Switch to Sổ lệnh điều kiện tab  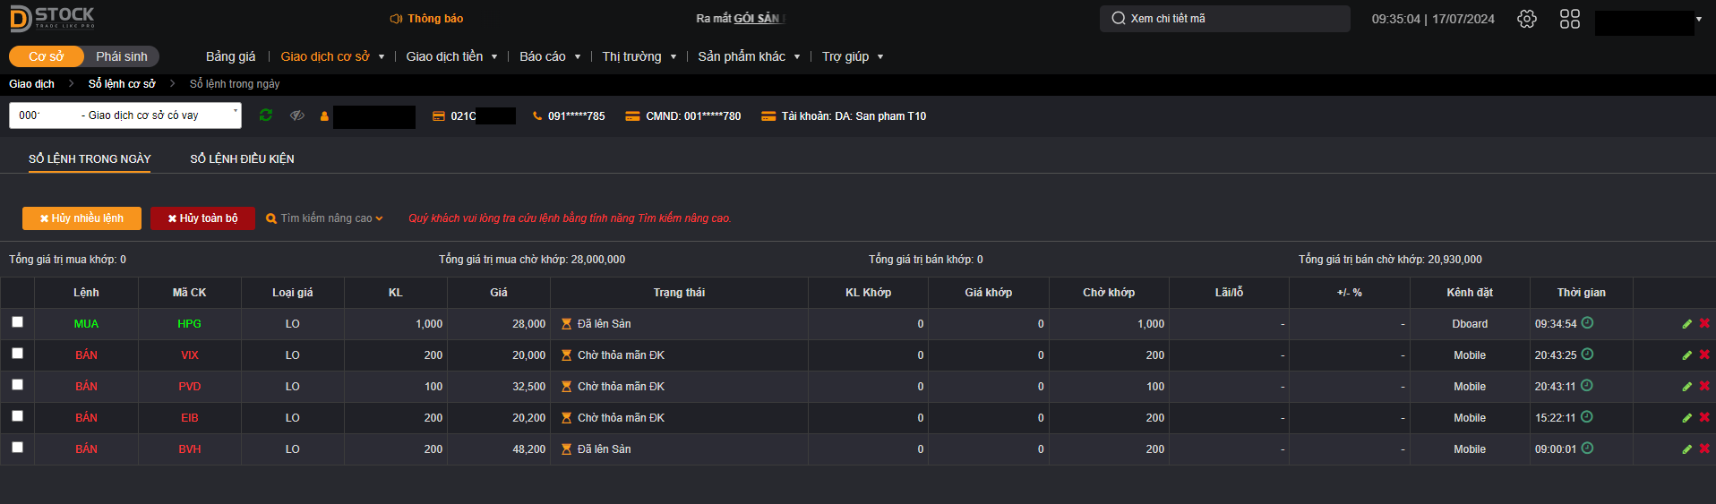point(242,158)
